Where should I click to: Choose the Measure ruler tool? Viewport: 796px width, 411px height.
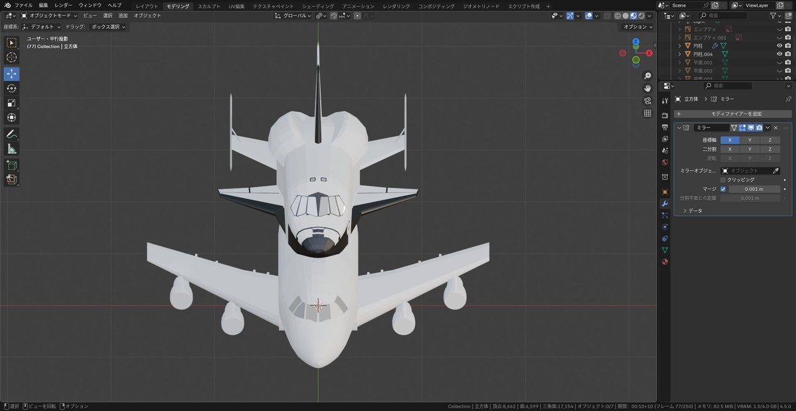click(x=12, y=149)
